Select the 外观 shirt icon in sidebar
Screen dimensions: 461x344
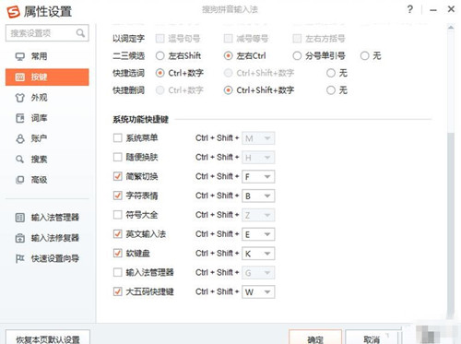pyautogui.click(x=20, y=98)
